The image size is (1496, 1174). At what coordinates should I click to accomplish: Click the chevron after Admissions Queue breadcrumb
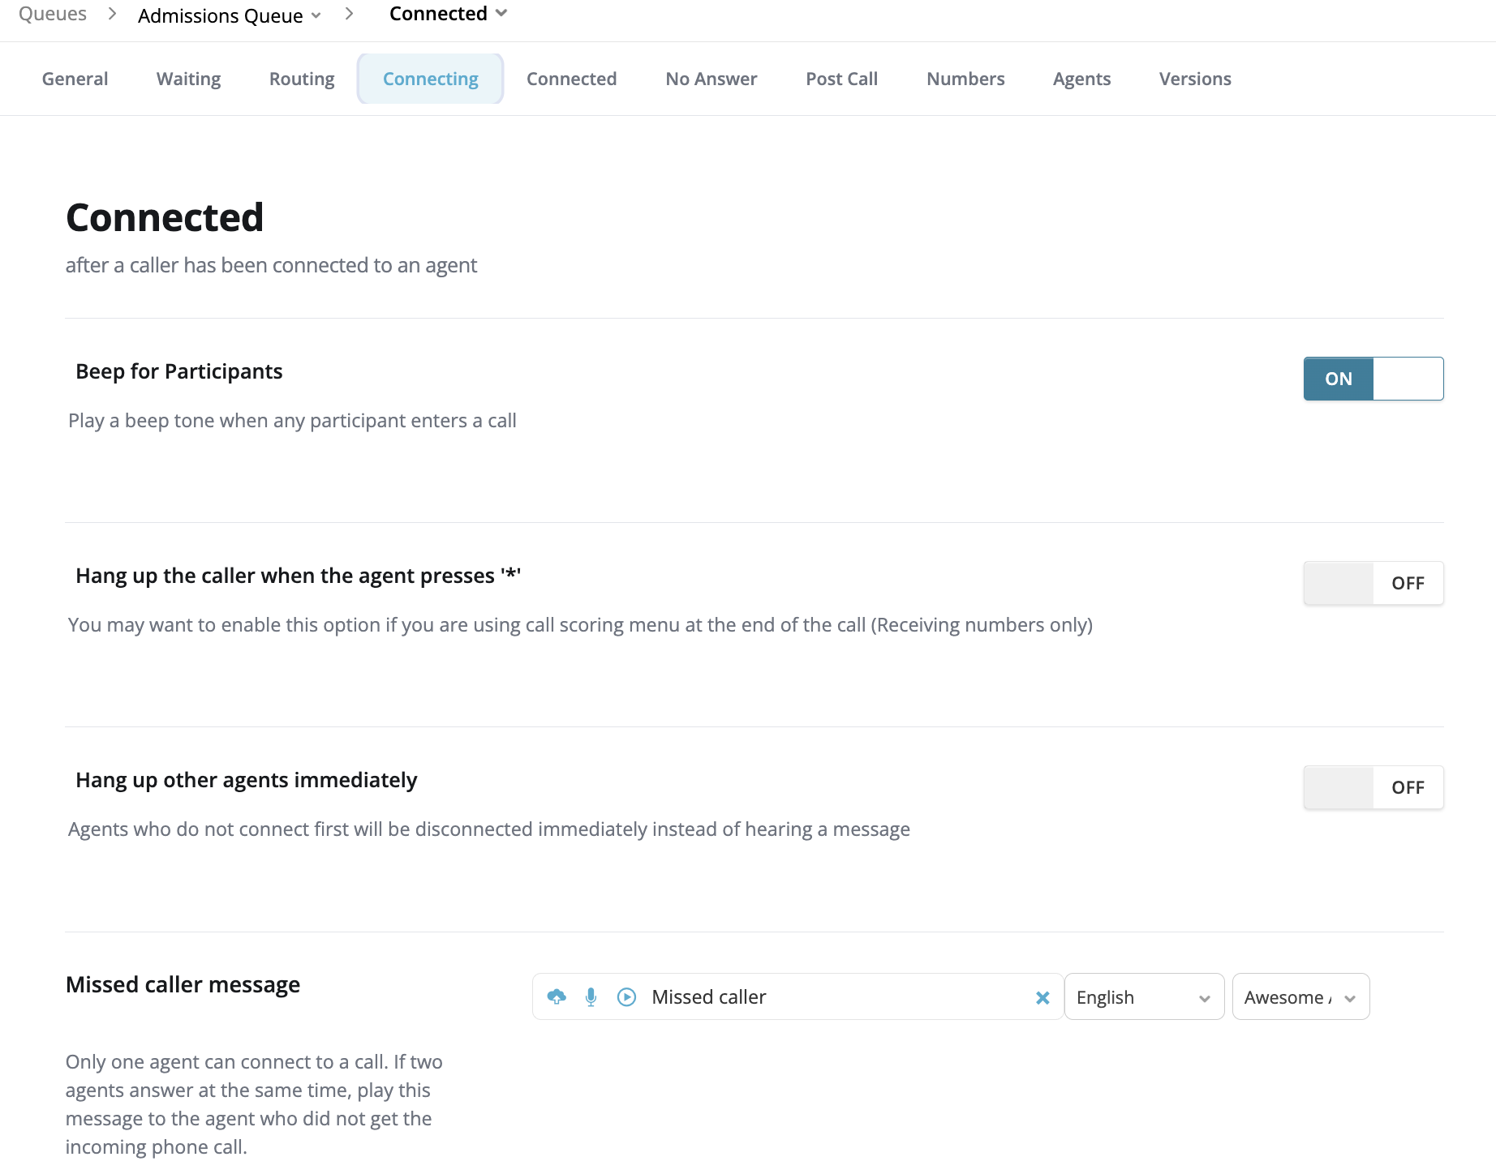click(349, 14)
